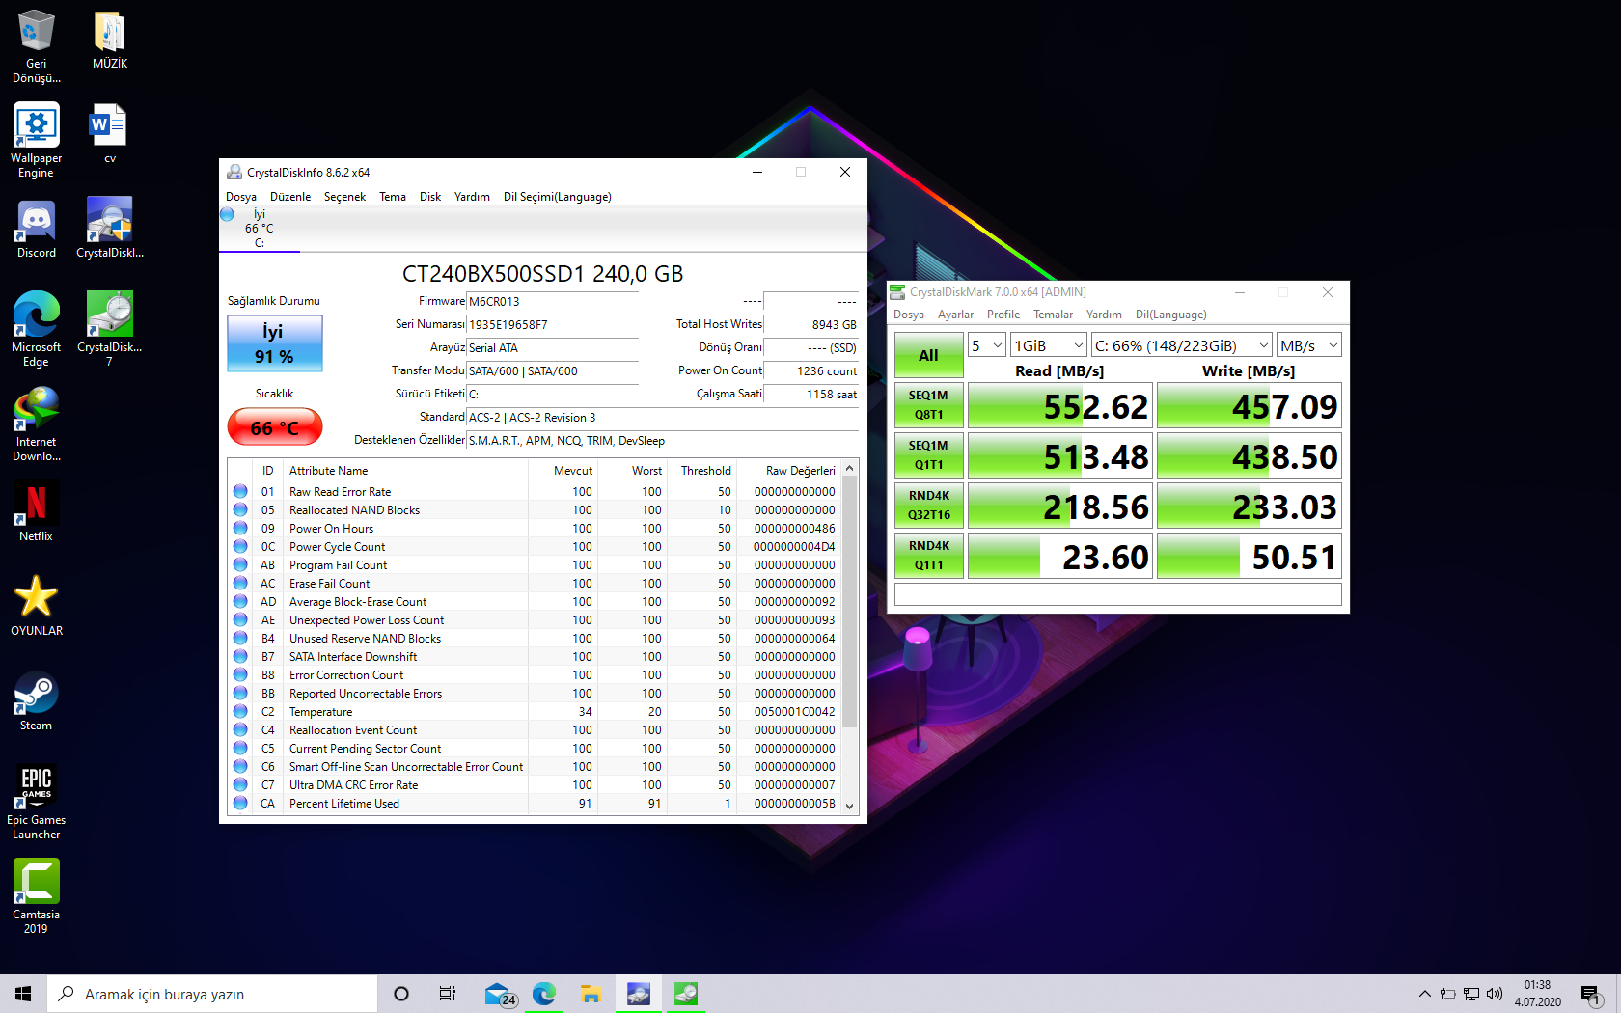Click the All benchmark button
Screen dimensions: 1621x1013
(928, 355)
